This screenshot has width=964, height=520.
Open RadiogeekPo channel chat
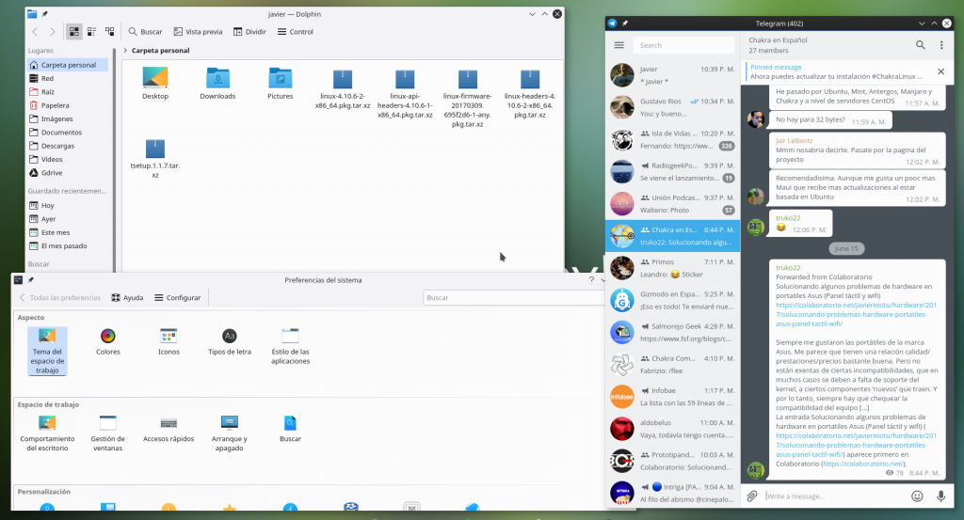[672, 171]
